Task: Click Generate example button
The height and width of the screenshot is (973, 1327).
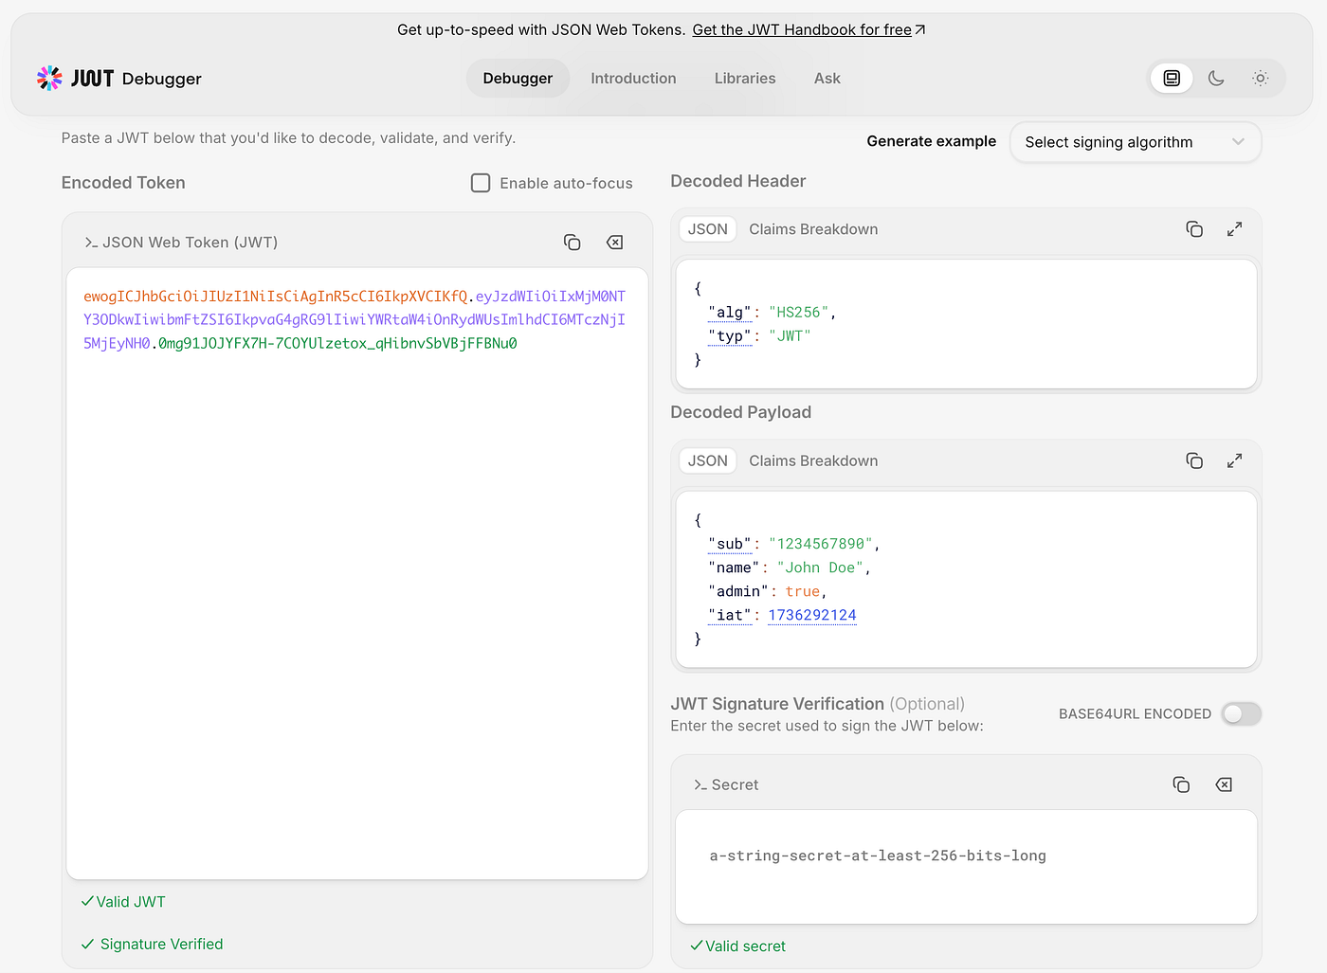Action: coord(931,141)
